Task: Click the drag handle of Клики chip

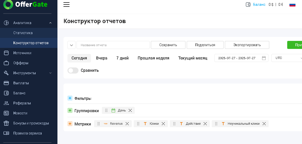Action: (x=138, y=124)
